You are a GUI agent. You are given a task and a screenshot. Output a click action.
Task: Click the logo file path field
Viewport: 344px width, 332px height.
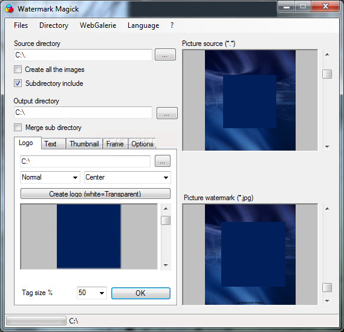(85, 161)
